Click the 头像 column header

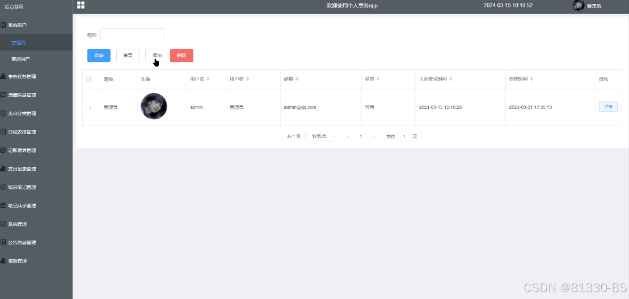[145, 79]
